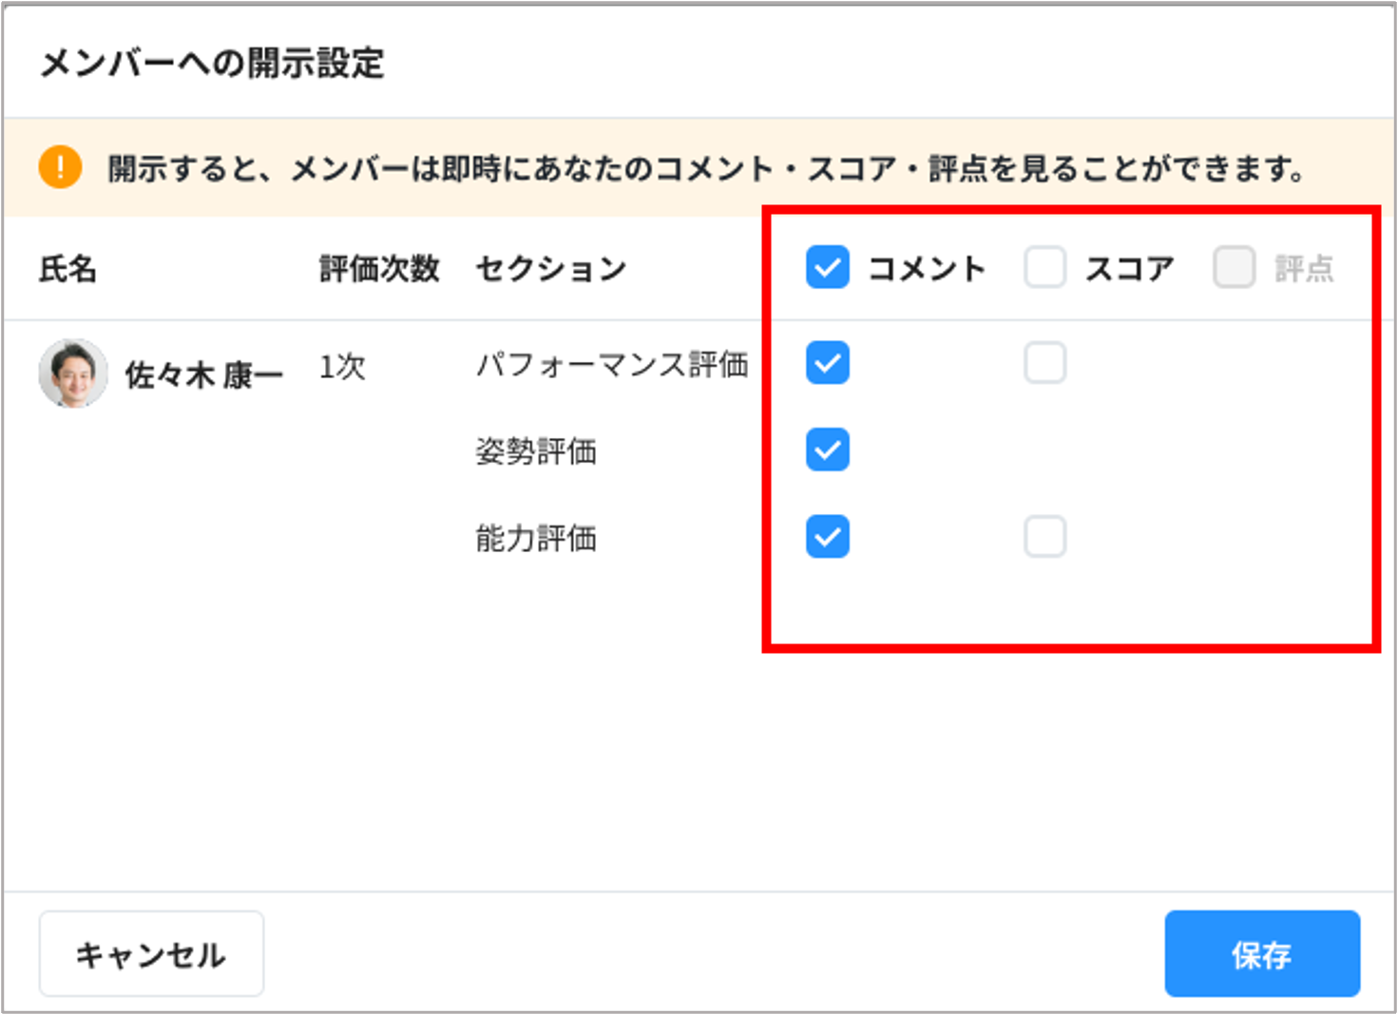Enable スコア for 能力評価
1398x1014 pixels.
1044,537
